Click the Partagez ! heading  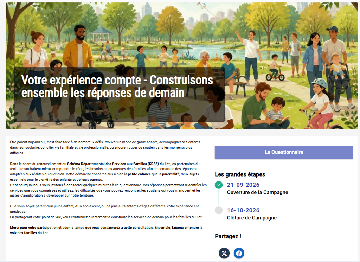click(x=228, y=236)
